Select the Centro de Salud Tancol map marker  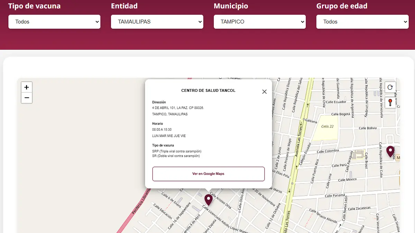[x=208, y=200]
